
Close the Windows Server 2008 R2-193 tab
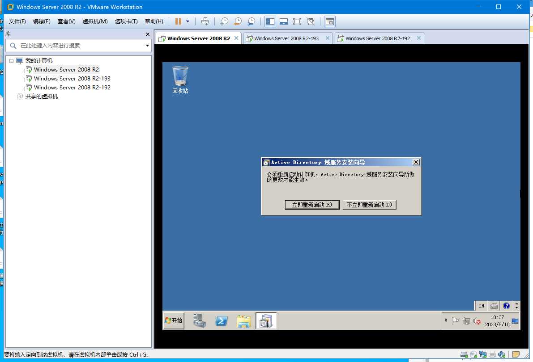[x=327, y=38]
